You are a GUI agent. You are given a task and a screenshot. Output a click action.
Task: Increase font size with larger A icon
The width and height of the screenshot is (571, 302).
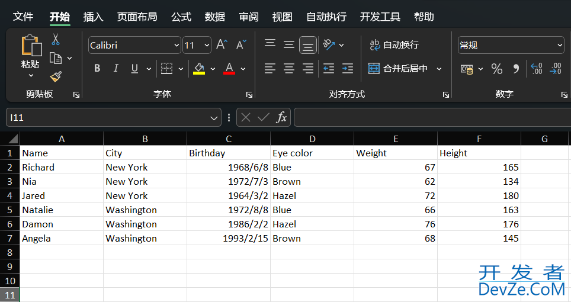222,45
